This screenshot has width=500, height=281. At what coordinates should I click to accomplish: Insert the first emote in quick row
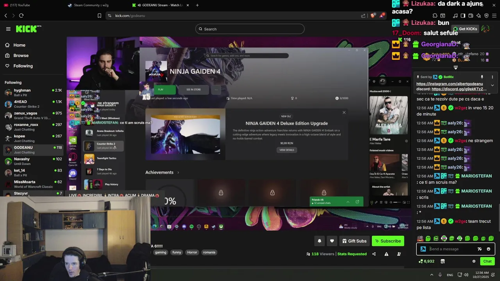click(420, 238)
